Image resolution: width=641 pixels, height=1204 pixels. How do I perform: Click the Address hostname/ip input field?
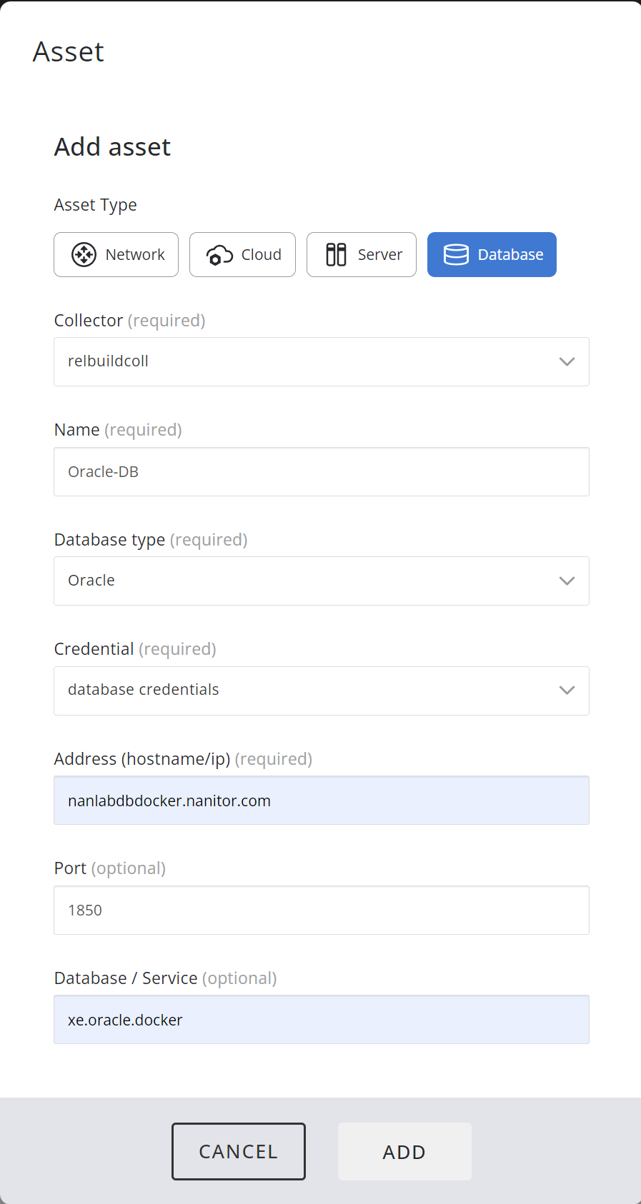(x=321, y=801)
